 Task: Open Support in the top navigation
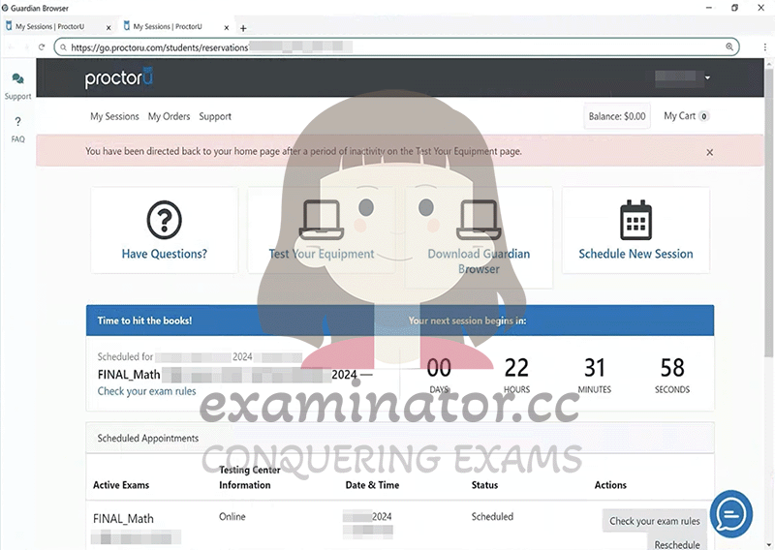pos(215,116)
